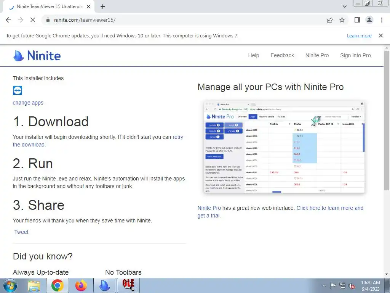390x293 pixels.
Task: Click the "1. Download" heading
Action: coord(51,122)
